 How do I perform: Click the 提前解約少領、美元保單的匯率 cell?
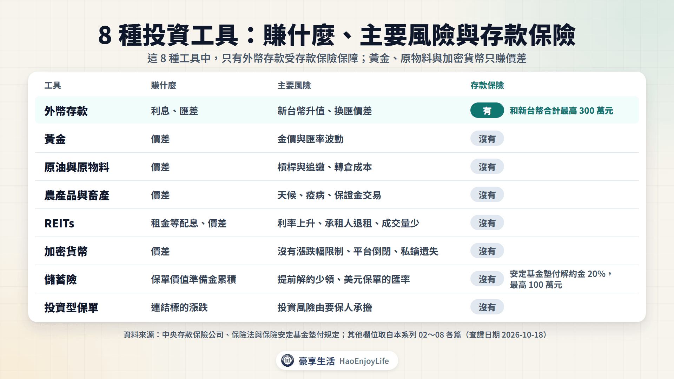(x=344, y=279)
